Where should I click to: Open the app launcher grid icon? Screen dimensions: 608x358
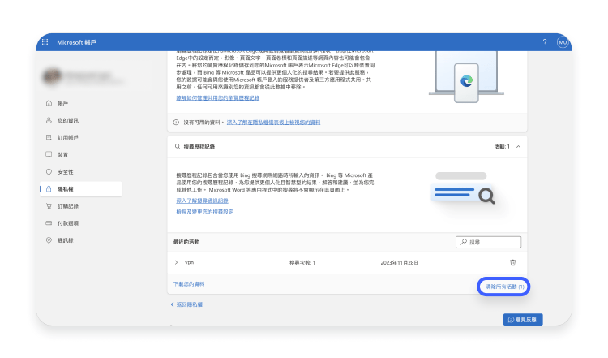[45, 42]
